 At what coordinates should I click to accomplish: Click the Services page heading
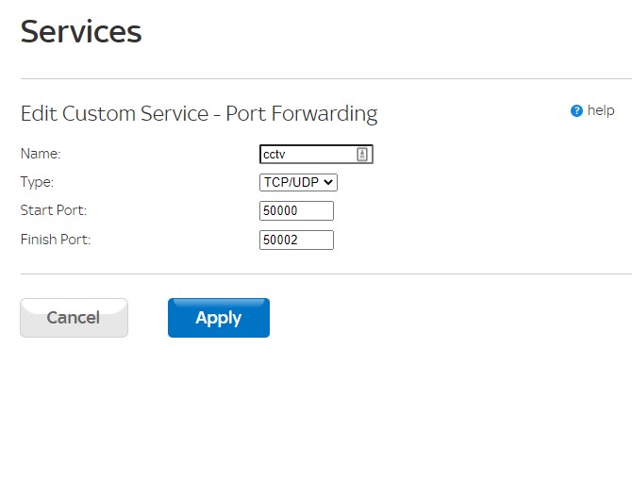[x=81, y=32]
